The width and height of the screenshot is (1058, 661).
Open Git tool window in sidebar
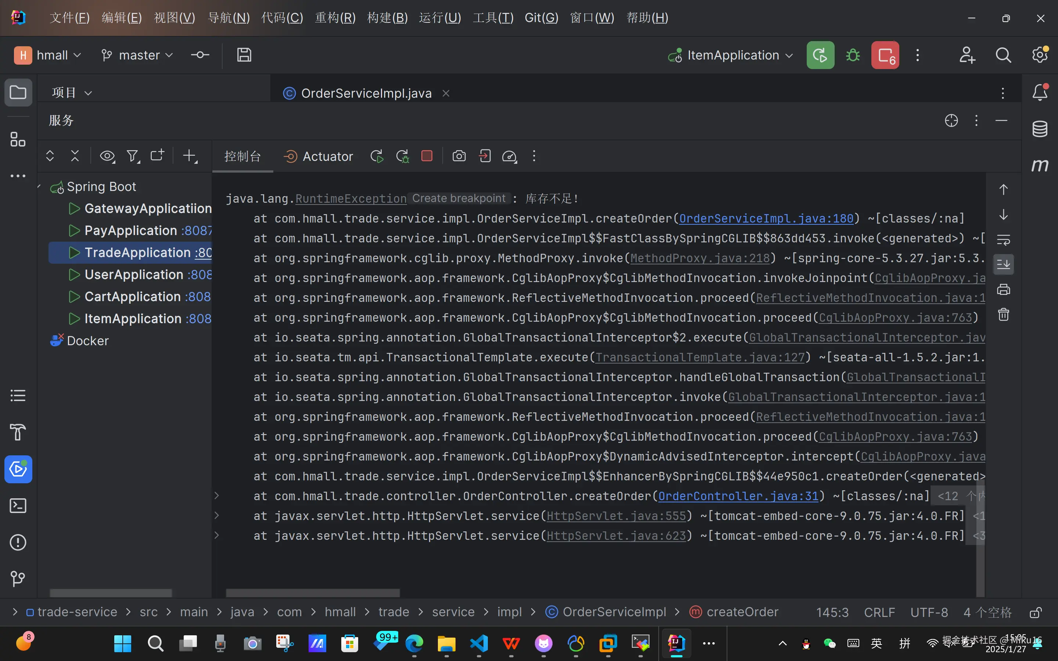[18, 579]
